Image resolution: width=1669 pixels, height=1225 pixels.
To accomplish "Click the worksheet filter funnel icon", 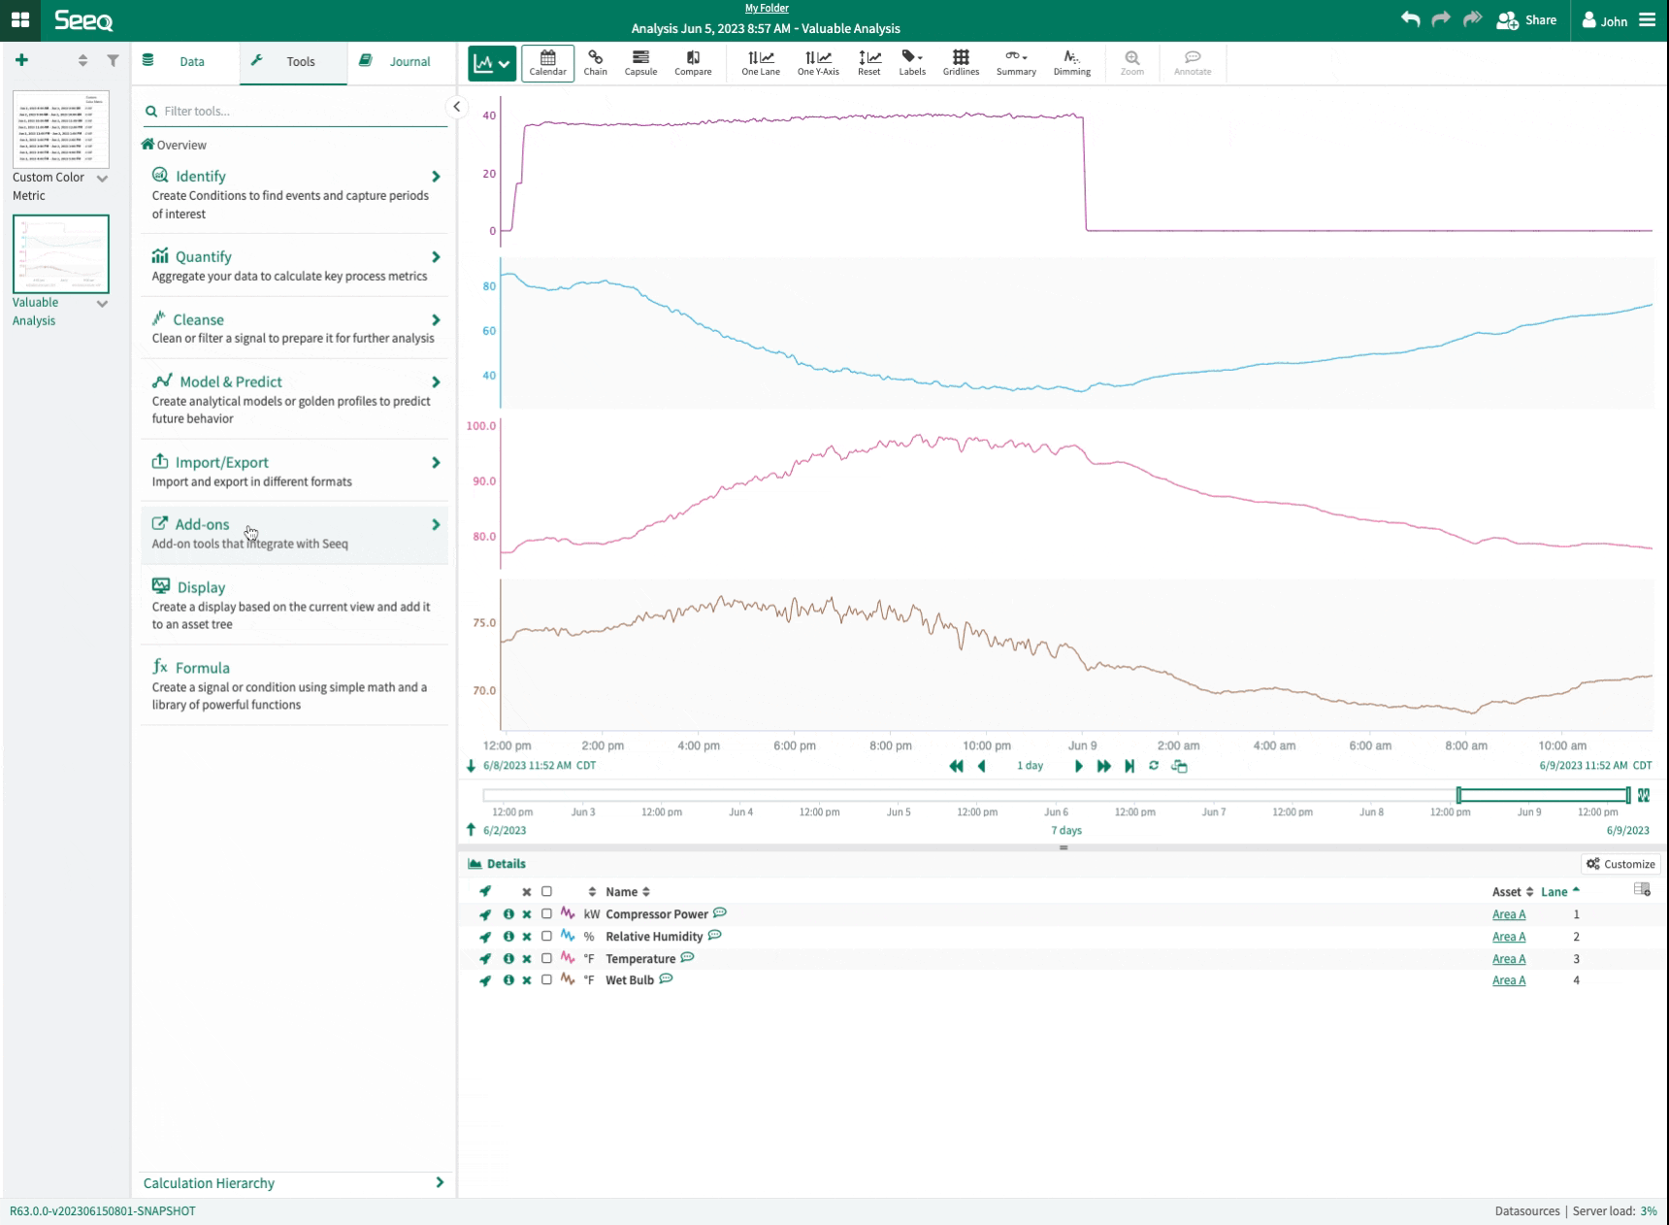I will click(x=113, y=60).
